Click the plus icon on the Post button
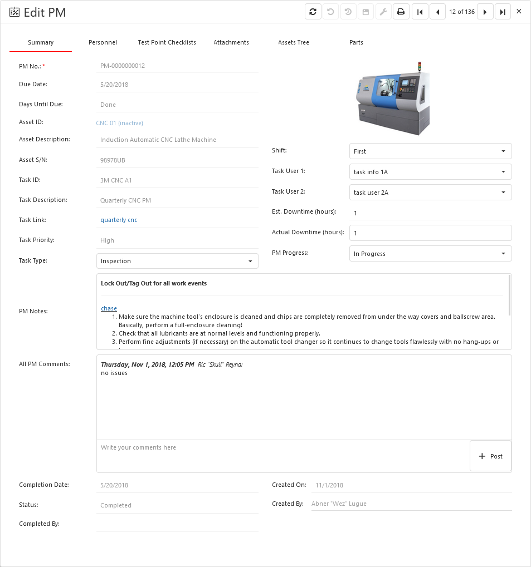 (x=483, y=456)
